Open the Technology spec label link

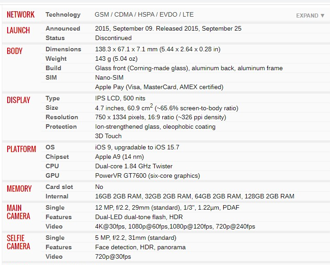63,15
